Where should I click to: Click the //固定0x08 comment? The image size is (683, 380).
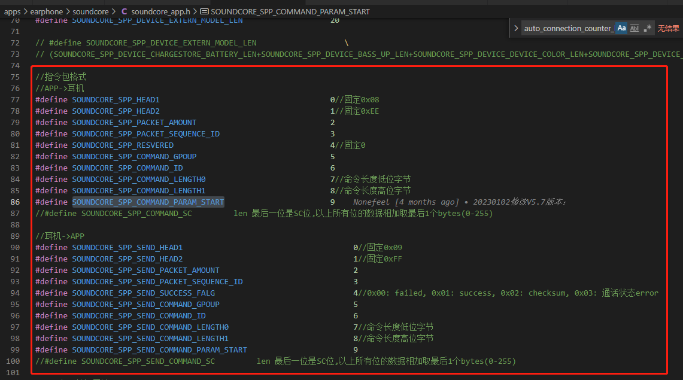coord(357,100)
